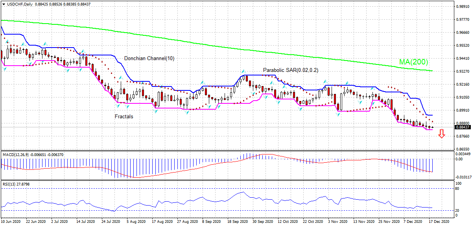Image resolution: width=472 pixels, height=226 pixels.
Task: Click price axis value 0.87660
Action: [x=463, y=136]
